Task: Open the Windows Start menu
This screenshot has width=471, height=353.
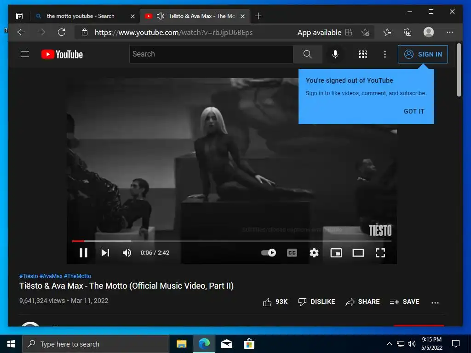Action: pos(11,344)
